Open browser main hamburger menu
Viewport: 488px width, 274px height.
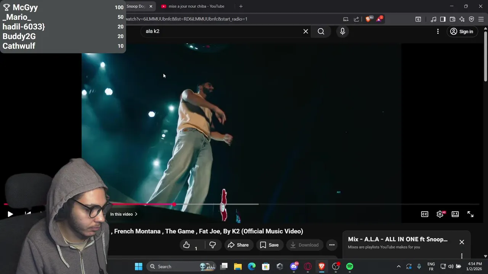481,19
